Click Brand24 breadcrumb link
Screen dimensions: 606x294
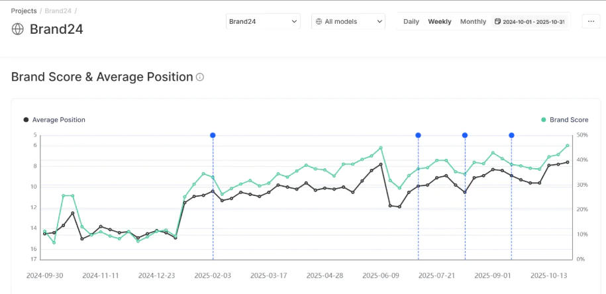(58, 11)
